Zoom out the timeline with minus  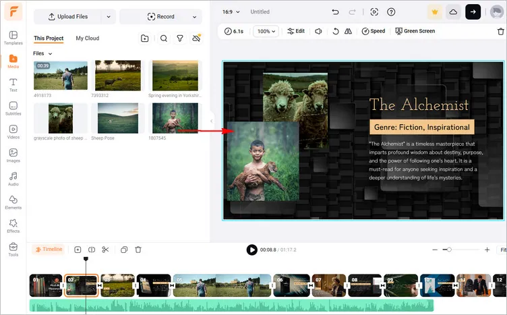pos(435,250)
